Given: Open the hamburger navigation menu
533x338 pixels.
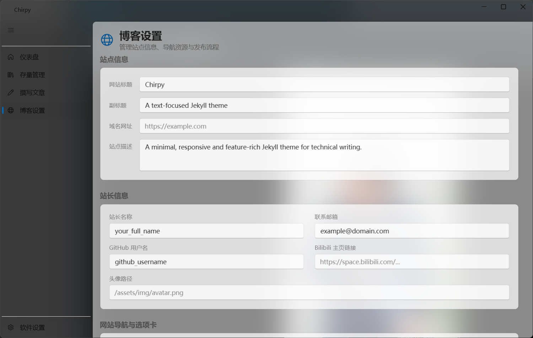Looking at the screenshot, I should pyautogui.click(x=11, y=30).
